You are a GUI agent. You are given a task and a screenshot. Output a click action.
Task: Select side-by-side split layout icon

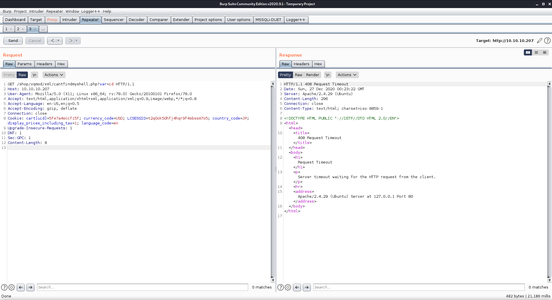point(528,52)
